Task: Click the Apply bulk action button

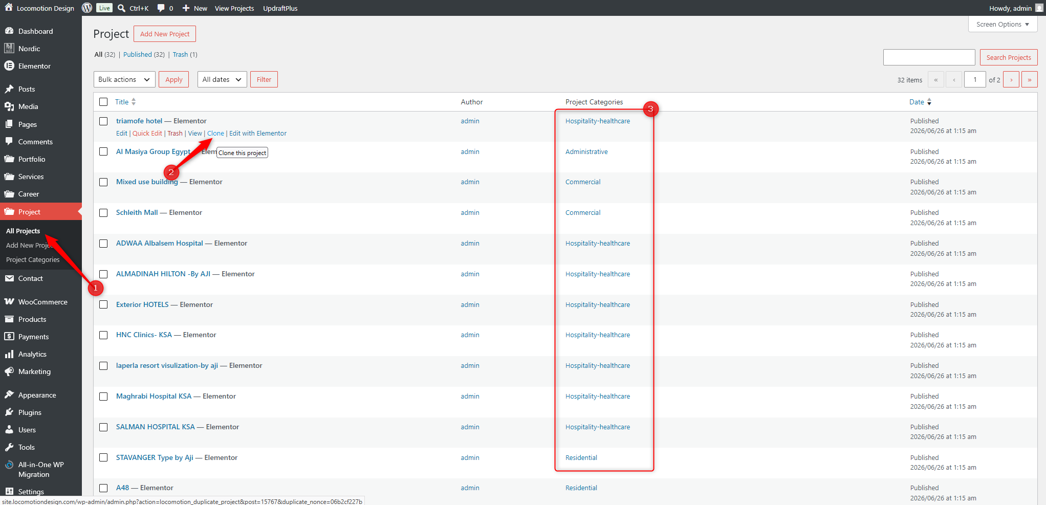Action: (x=174, y=79)
